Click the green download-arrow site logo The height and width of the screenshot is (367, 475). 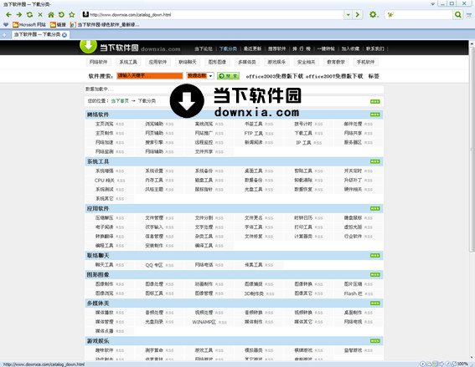point(88,46)
